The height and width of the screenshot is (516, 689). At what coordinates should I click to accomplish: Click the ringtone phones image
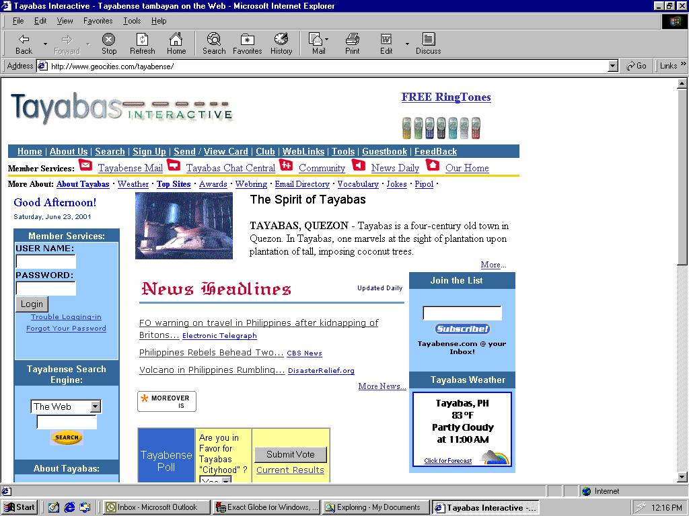441,128
